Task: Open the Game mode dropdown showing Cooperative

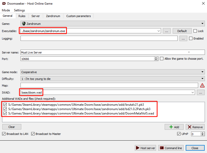Action: [x=113, y=72]
